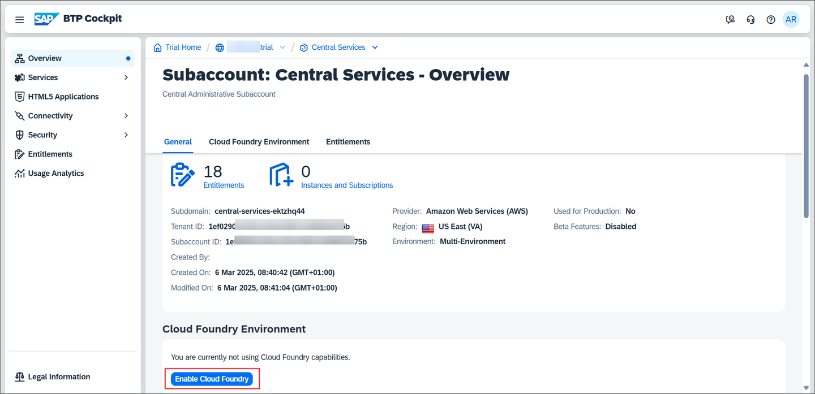Open Overview in the sidebar
Image resolution: width=815 pixels, height=394 pixels.
pos(73,58)
